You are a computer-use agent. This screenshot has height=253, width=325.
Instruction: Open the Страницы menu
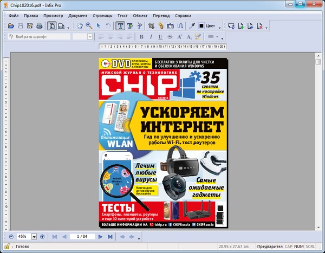[102, 16]
